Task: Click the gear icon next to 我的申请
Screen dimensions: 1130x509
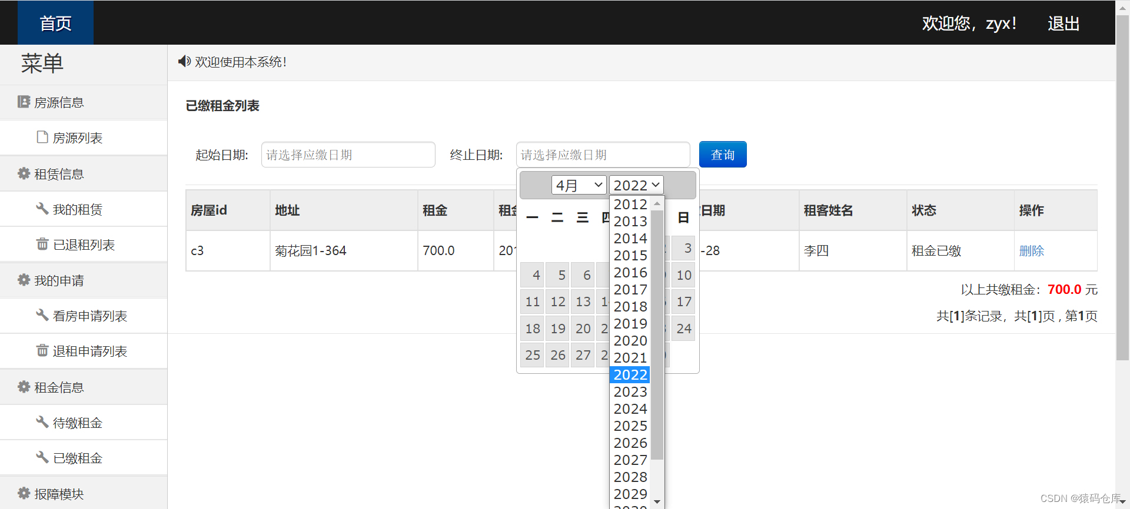Action: (x=24, y=280)
